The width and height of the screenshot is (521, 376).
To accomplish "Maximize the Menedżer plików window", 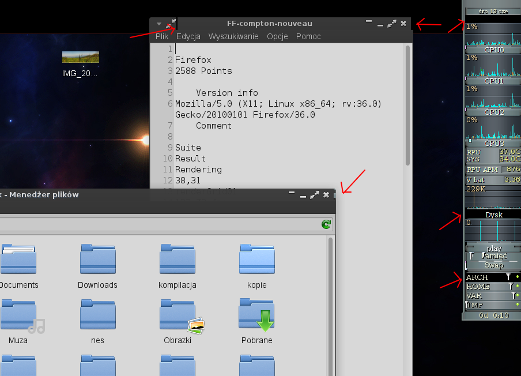I will pyautogui.click(x=314, y=195).
